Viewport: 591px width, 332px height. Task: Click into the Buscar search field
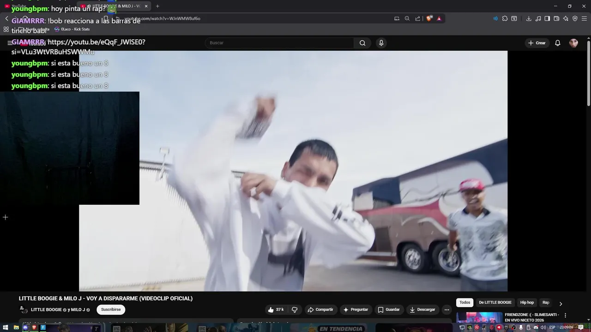pos(279,43)
